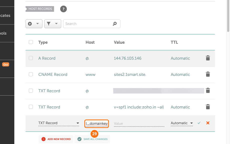Click Automatic TTL of the spf1 record
The width and height of the screenshot is (230, 144).
click(180, 107)
